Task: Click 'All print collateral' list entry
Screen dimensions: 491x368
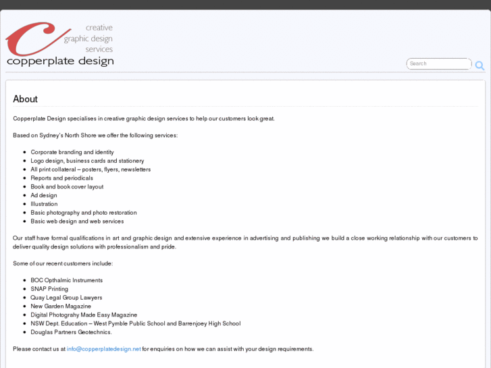Action: [91, 169]
